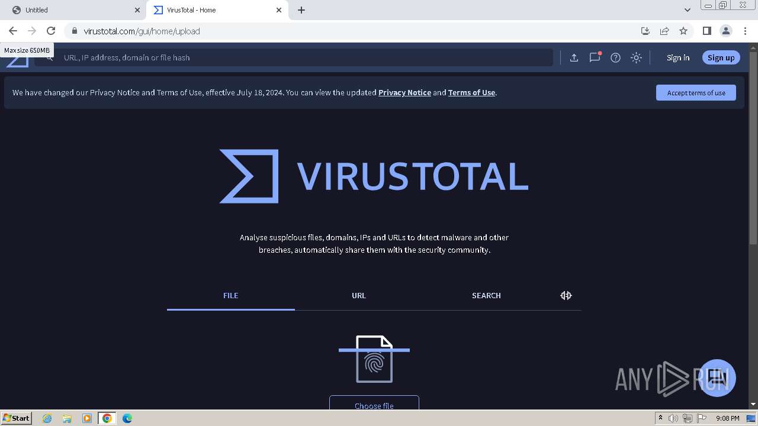Screen dimensions: 758x426
Task: Click the fingerprint file upload icon
Action: (x=374, y=359)
